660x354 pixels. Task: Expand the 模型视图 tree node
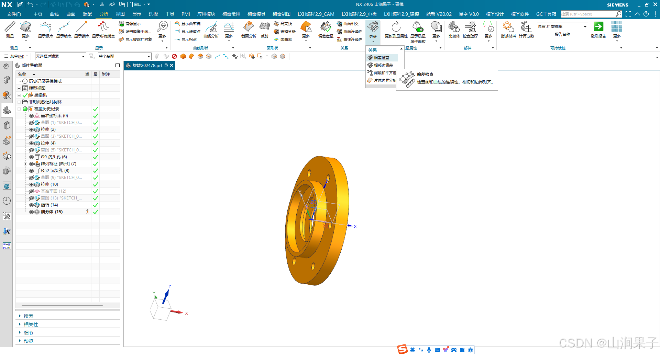point(19,88)
